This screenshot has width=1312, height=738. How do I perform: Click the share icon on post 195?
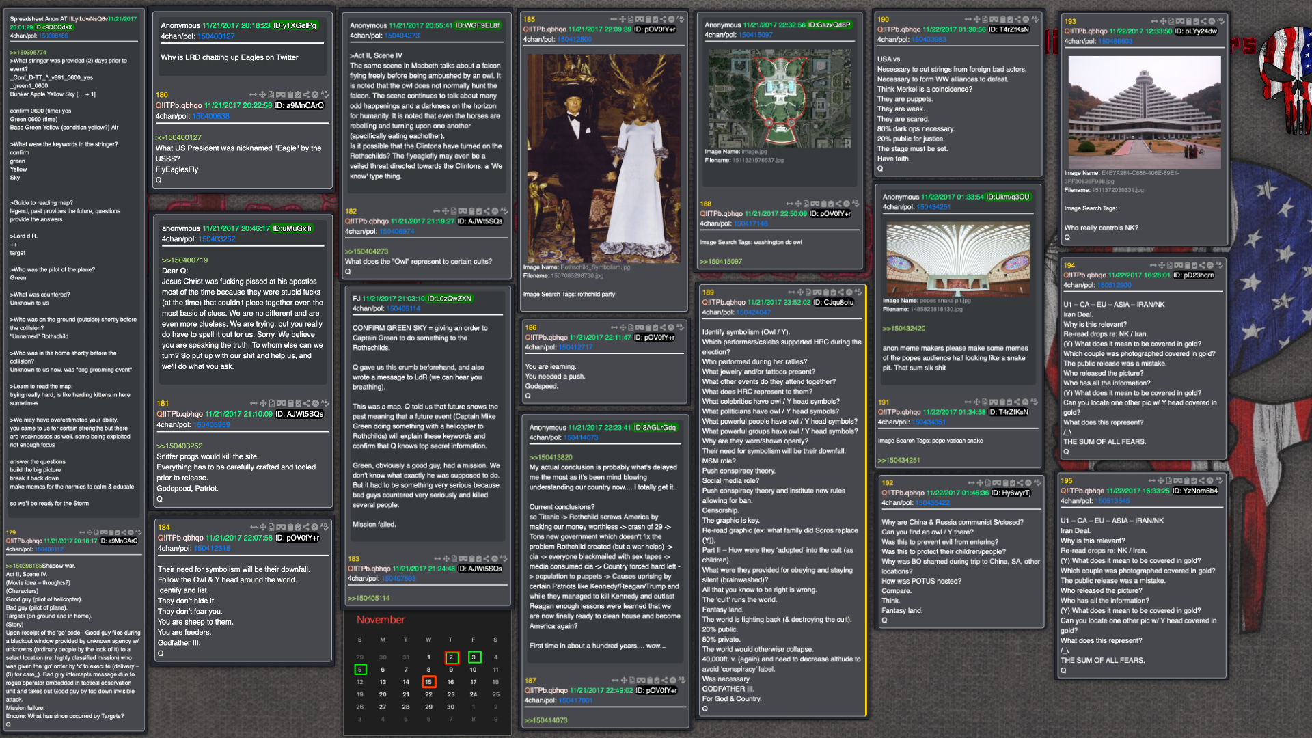(1201, 480)
